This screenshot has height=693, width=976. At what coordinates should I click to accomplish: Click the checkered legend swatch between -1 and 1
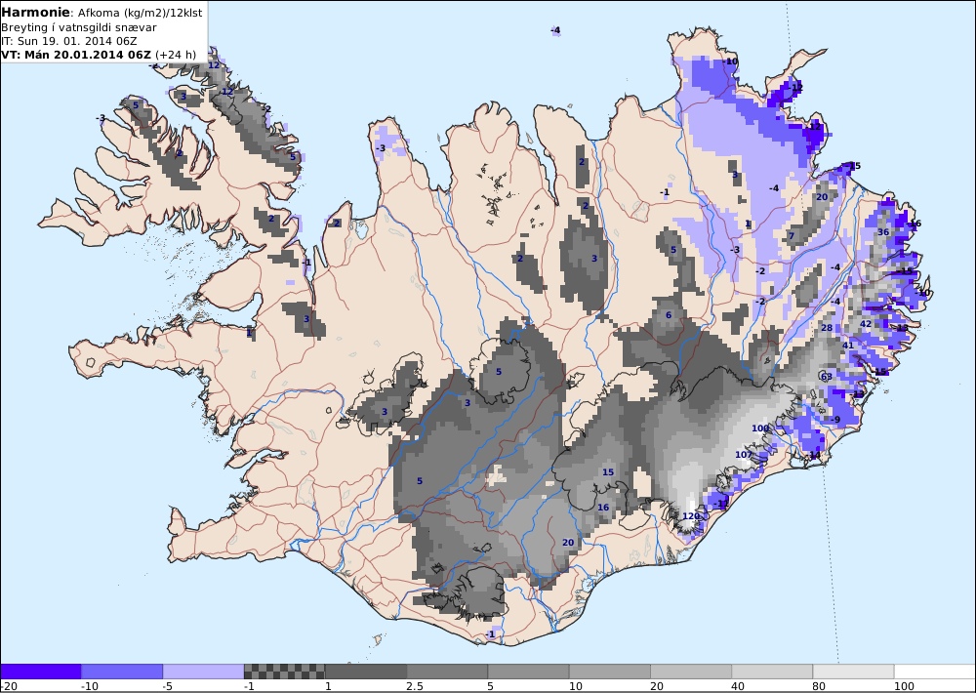tap(284, 672)
